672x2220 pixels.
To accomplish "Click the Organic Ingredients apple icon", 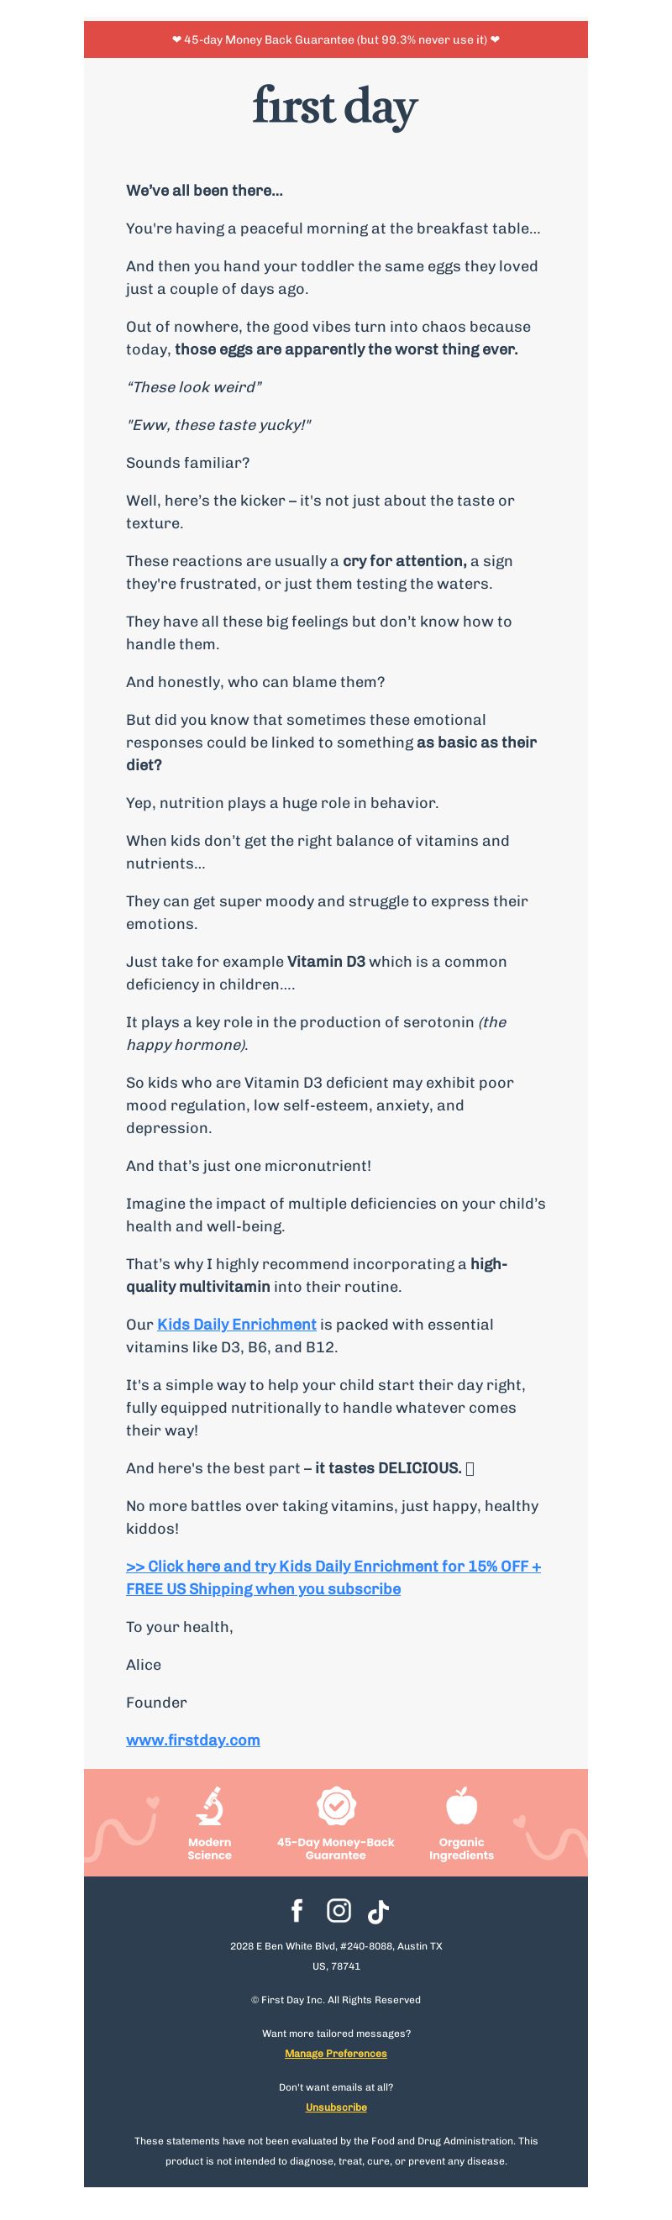I will (x=462, y=1805).
